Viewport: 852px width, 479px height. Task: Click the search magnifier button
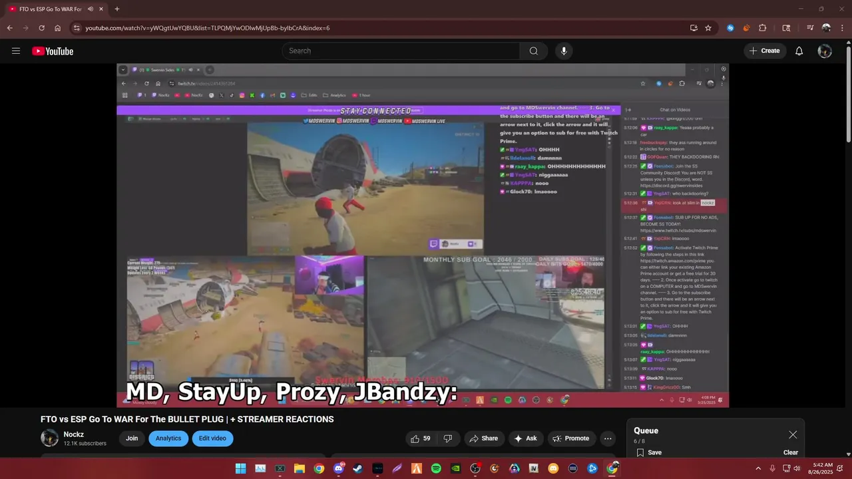point(534,51)
